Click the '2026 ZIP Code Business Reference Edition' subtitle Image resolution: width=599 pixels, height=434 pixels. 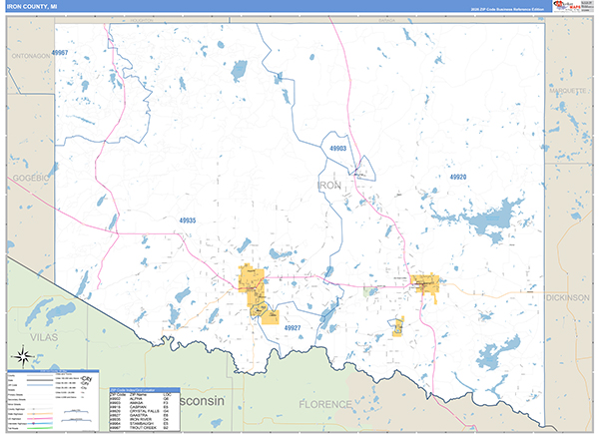[x=507, y=9]
